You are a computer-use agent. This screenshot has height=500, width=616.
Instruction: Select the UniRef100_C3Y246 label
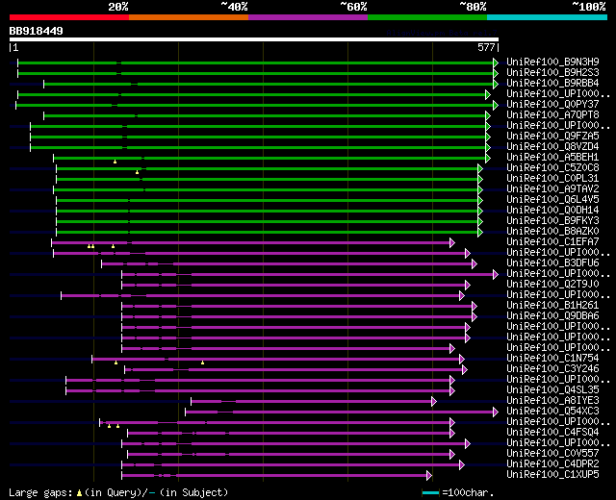pyautogui.click(x=552, y=369)
